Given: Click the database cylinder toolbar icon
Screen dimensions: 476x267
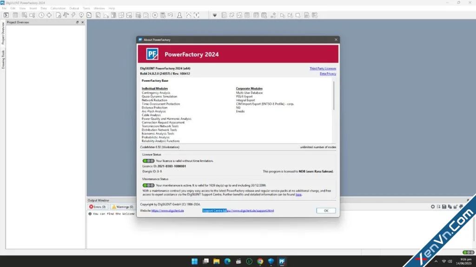Looking at the screenshot, I should point(138,15).
